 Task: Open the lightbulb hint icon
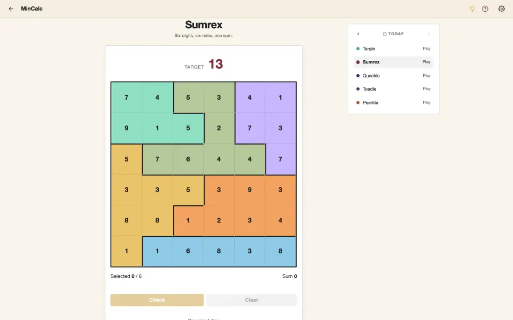[x=472, y=9]
